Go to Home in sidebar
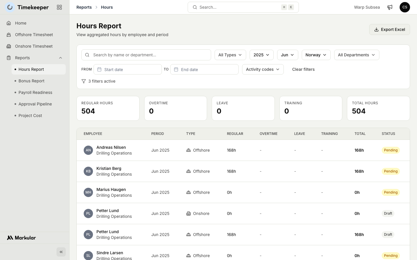 pos(35,23)
